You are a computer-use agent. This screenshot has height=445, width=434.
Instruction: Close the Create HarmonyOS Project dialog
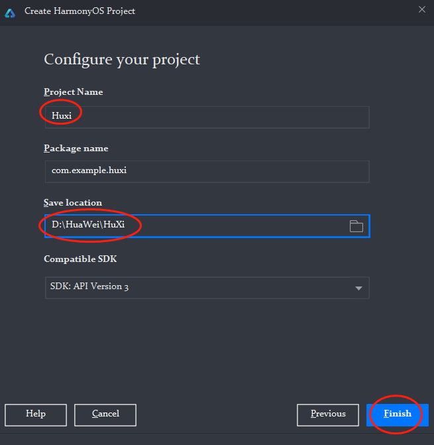[422, 10]
